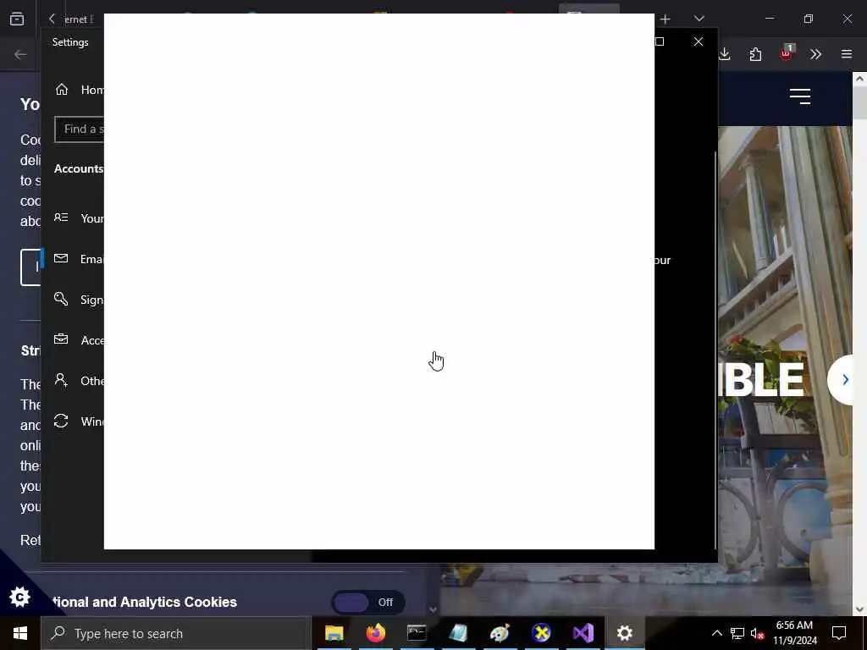Advance the hero carousel with right arrow
The height and width of the screenshot is (650, 867).
[844, 380]
